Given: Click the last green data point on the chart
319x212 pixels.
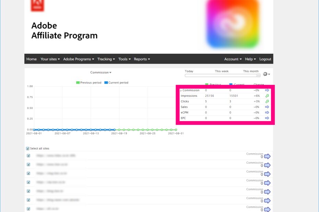Looking at the screenshot, I should [176, 130].
